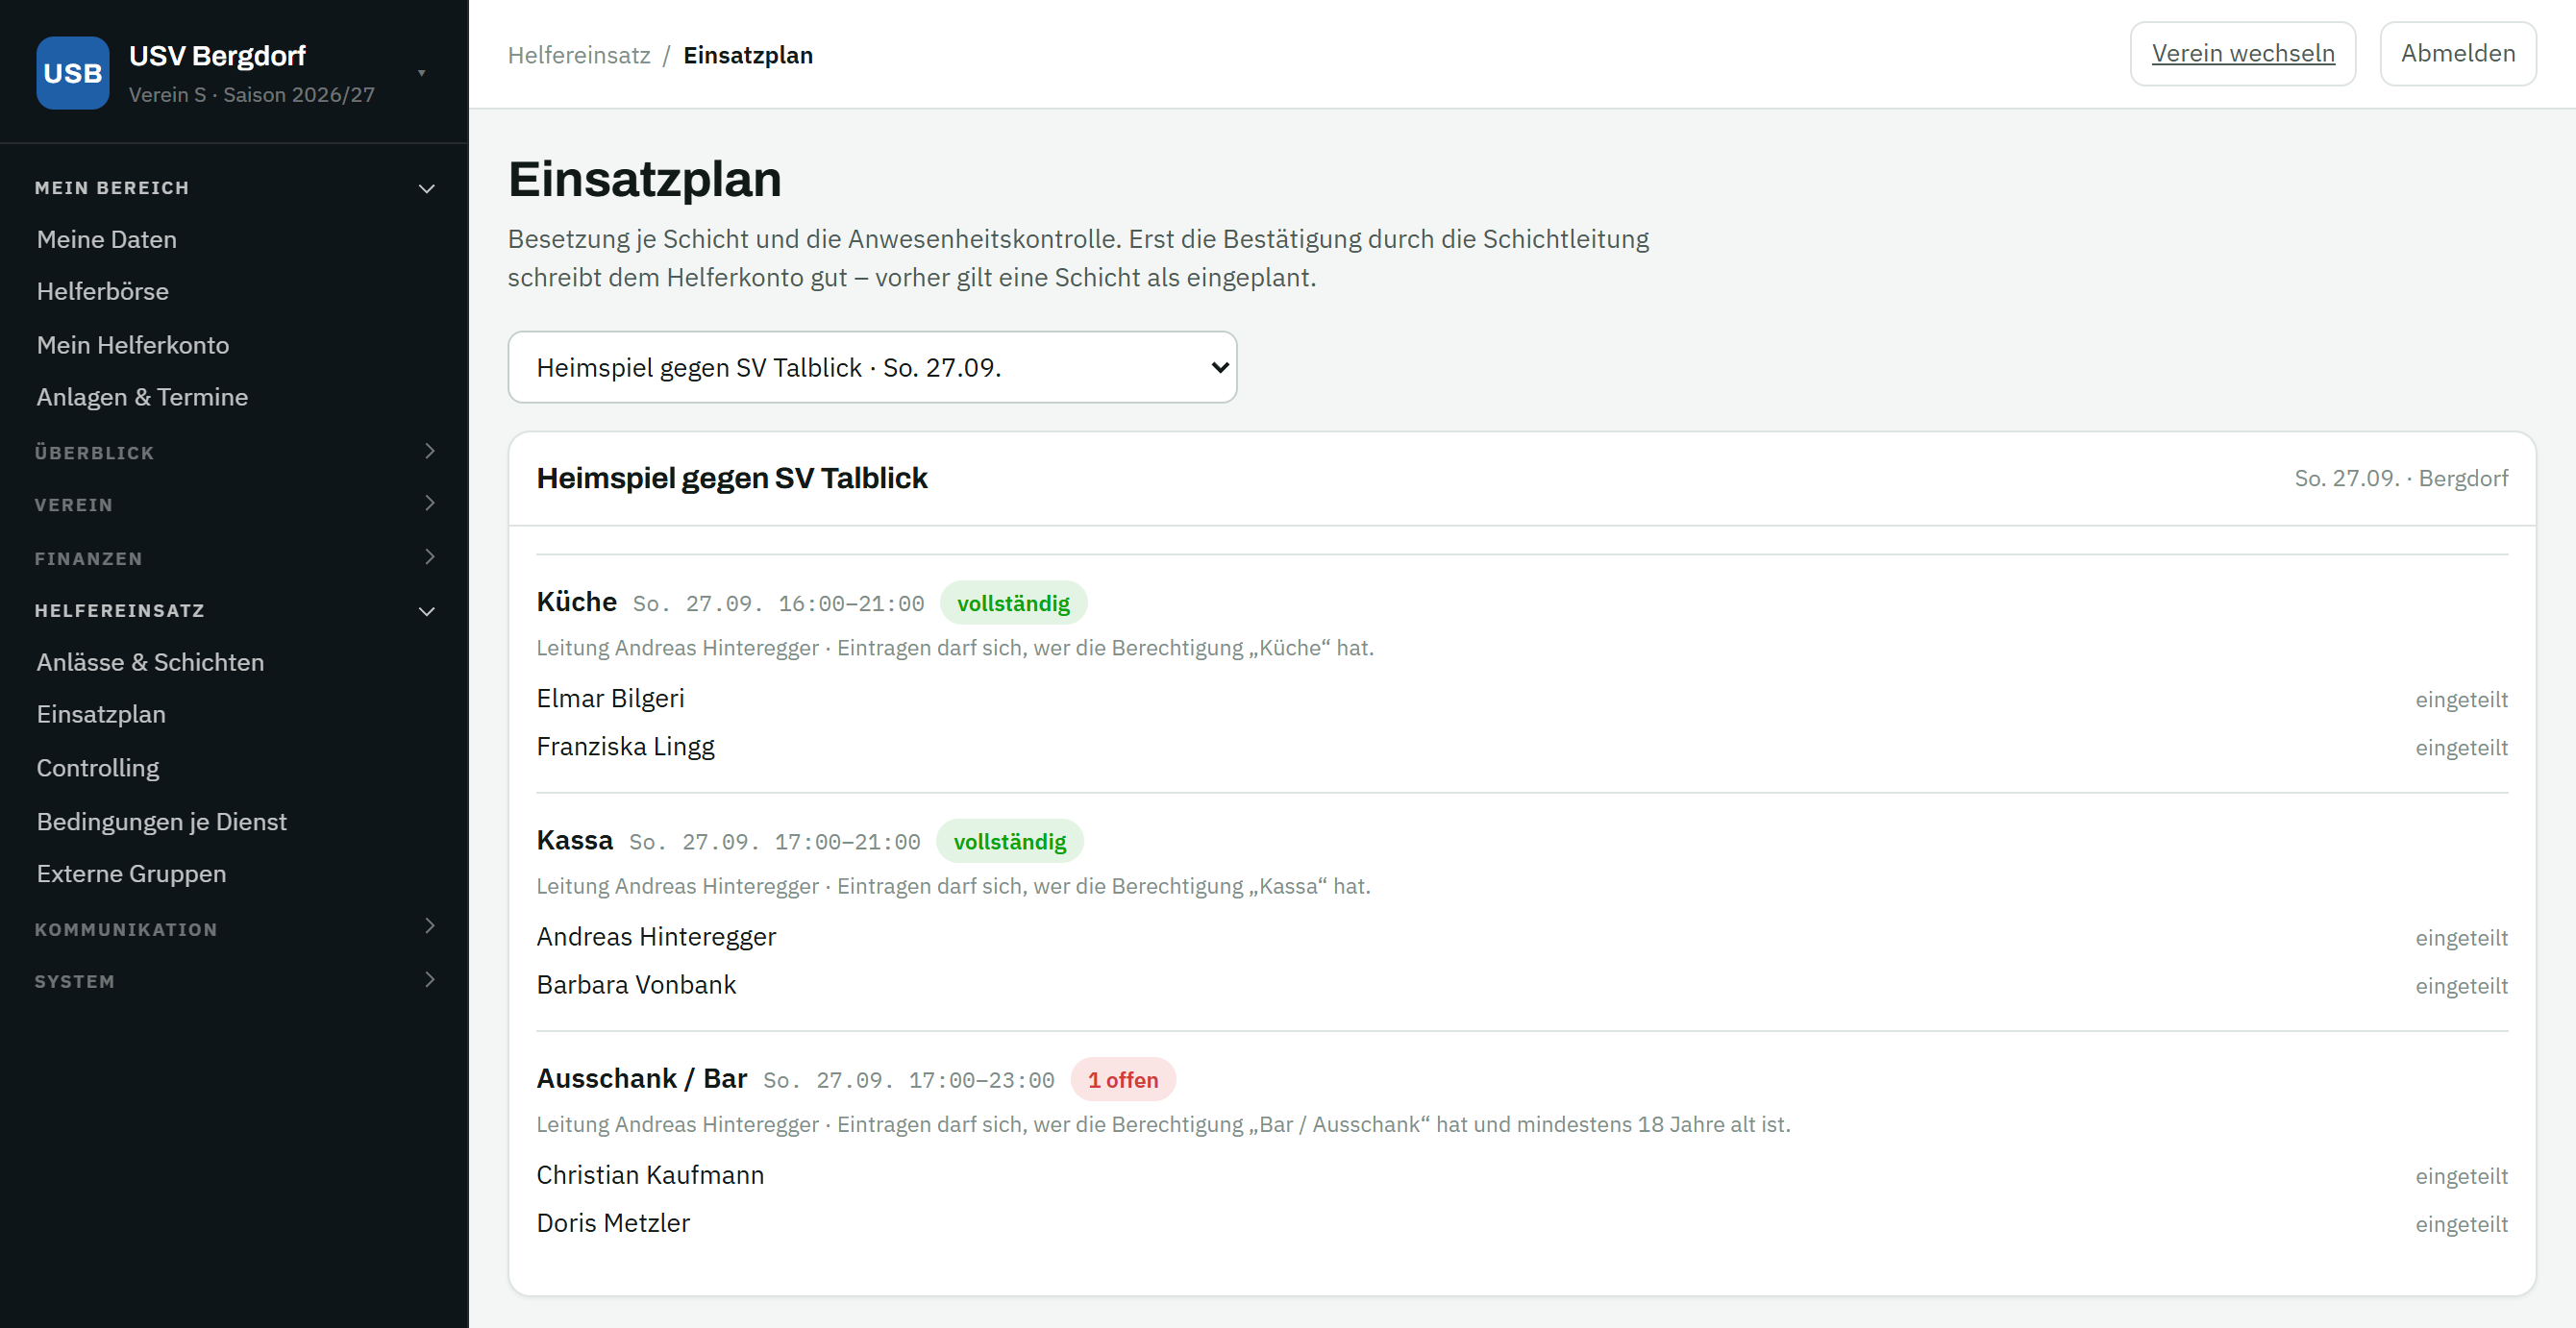The image size is (2576, 1328).
Task: Open the Heimspiel gegen SV Talblick event dropdown
Action: (x=872, y=367)
